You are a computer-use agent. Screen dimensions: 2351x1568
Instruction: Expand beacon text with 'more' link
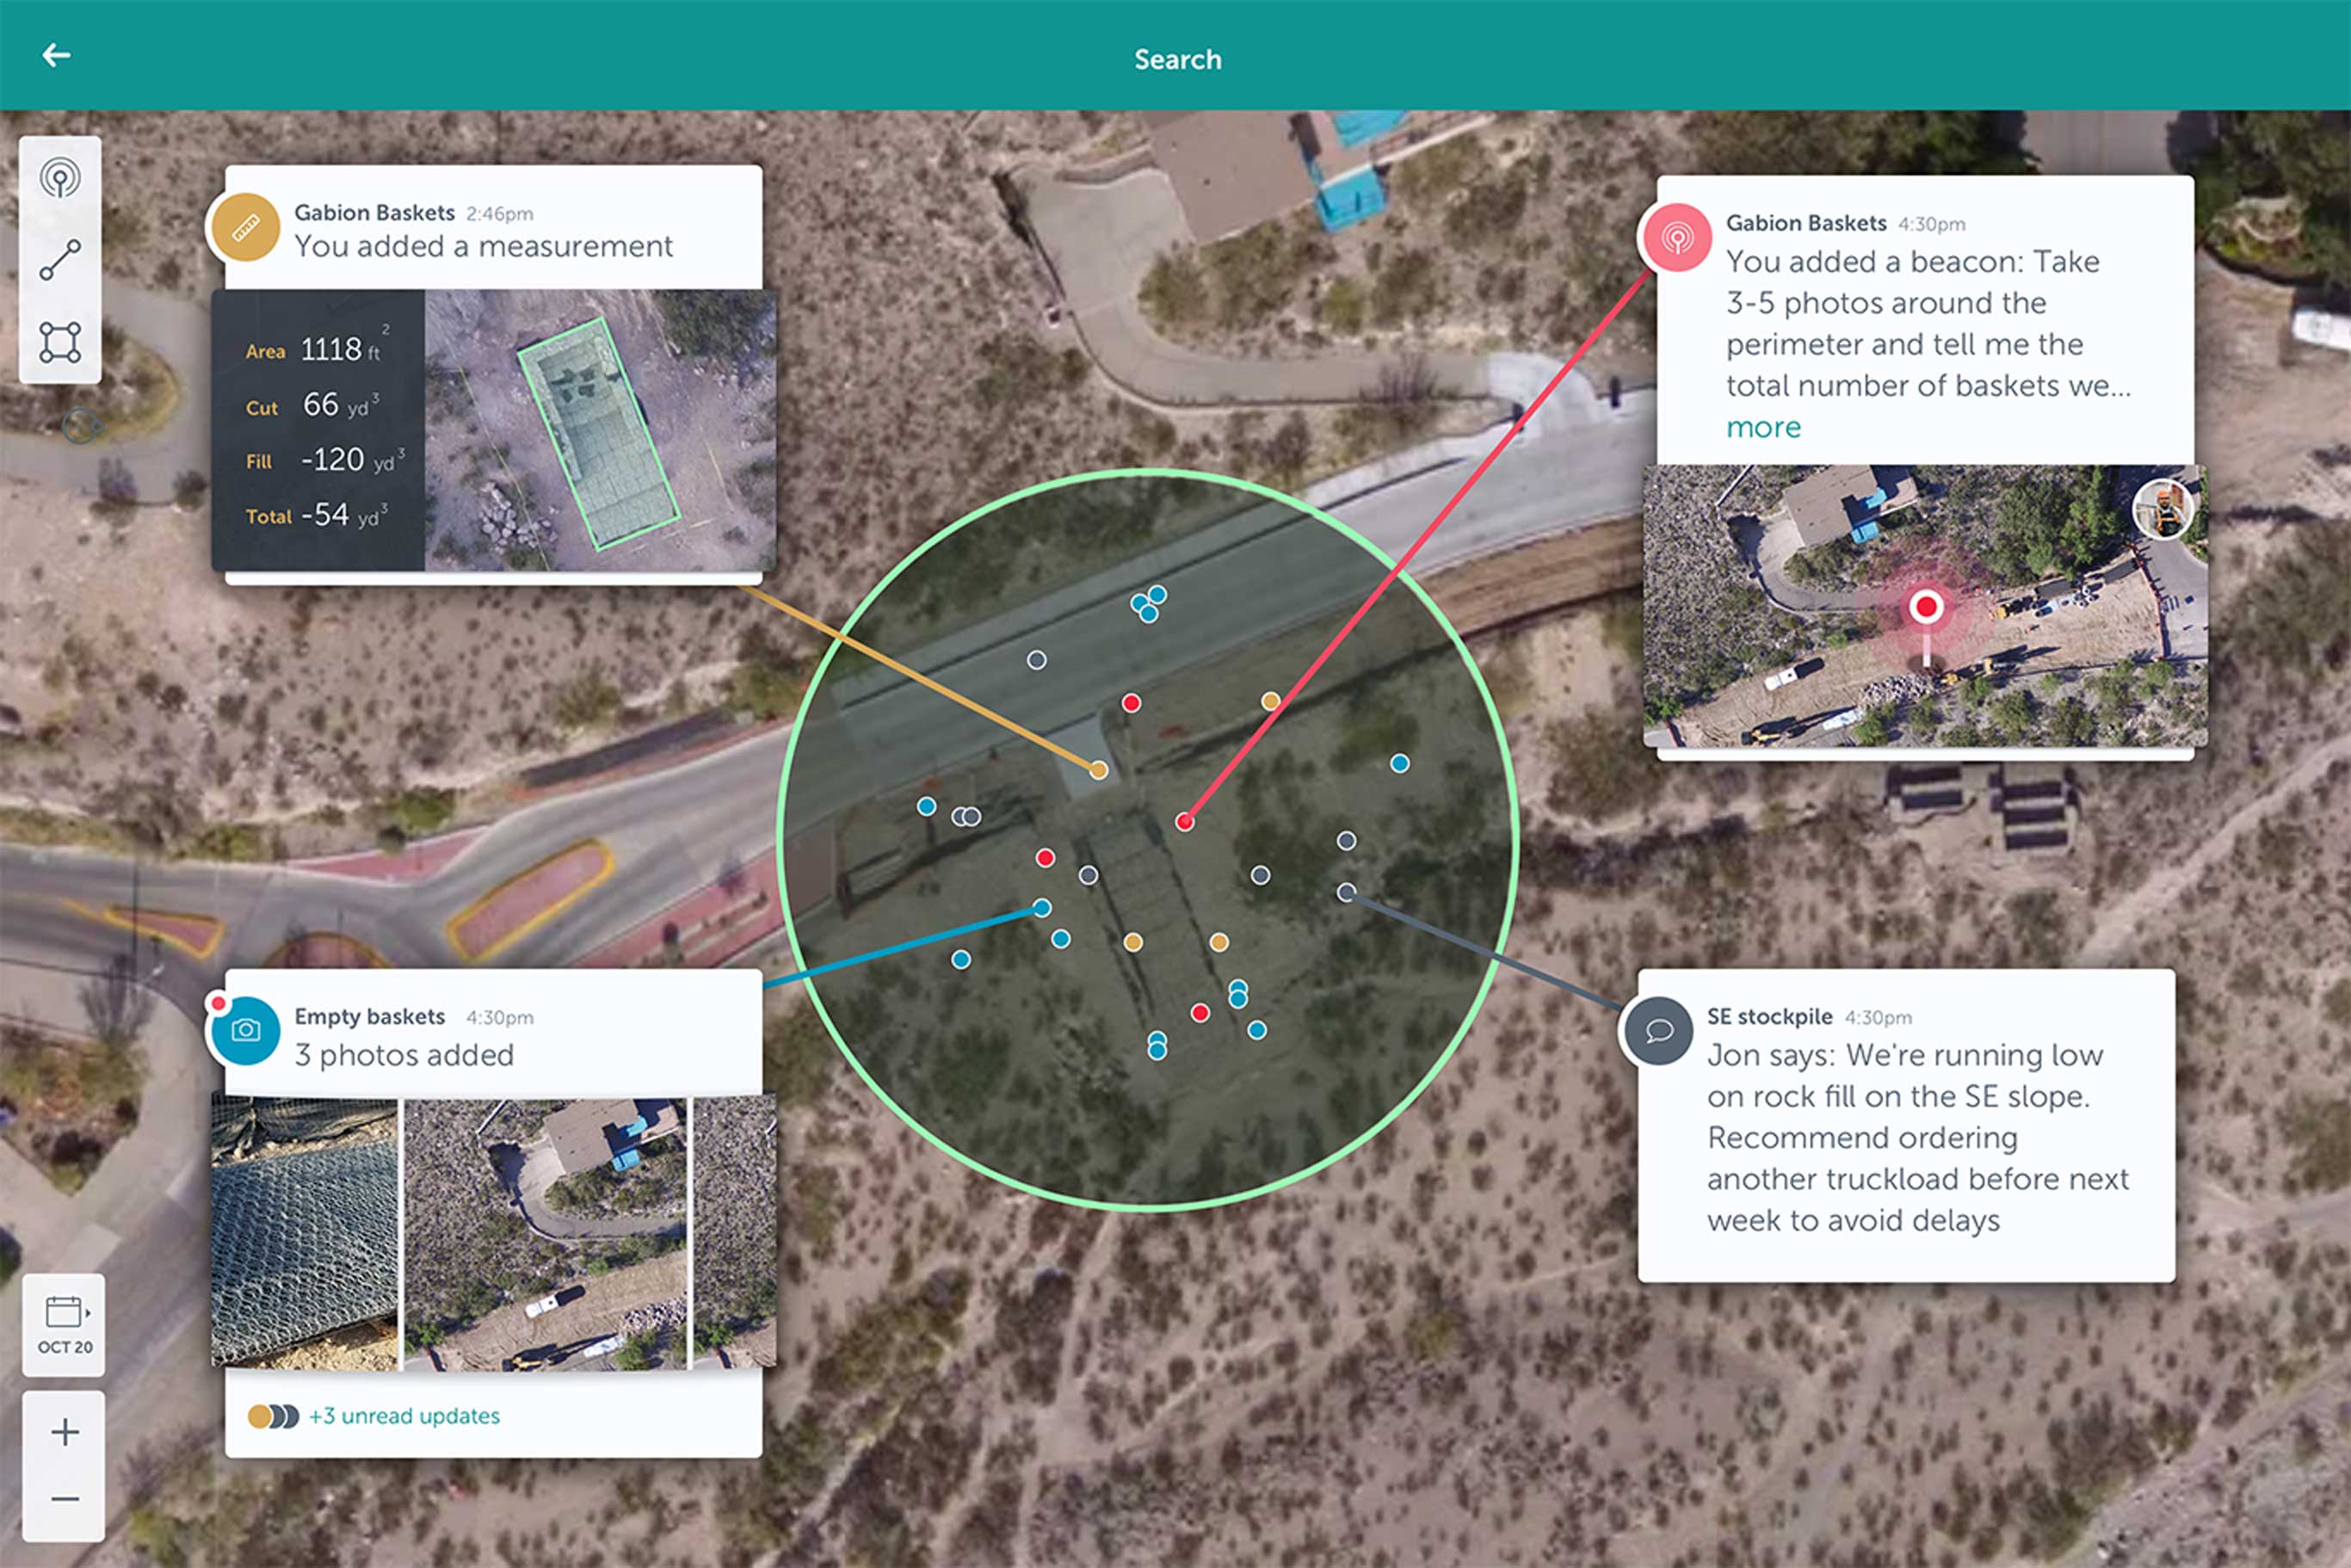tap(1762, 428)
